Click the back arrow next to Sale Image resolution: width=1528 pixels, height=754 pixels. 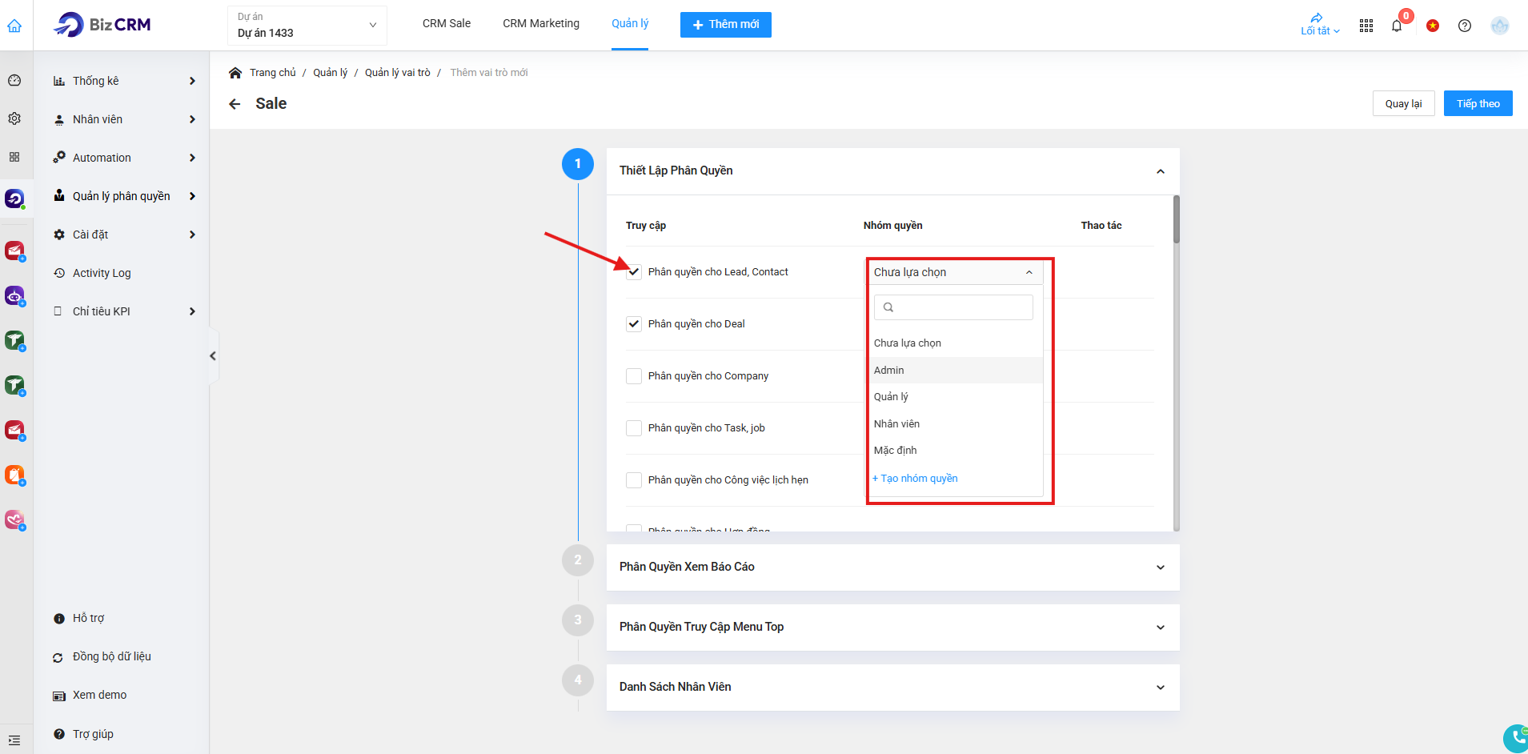[235, 104]
